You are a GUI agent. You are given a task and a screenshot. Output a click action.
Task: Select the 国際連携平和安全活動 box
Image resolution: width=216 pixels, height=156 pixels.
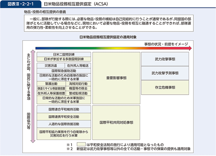point(64,117)
